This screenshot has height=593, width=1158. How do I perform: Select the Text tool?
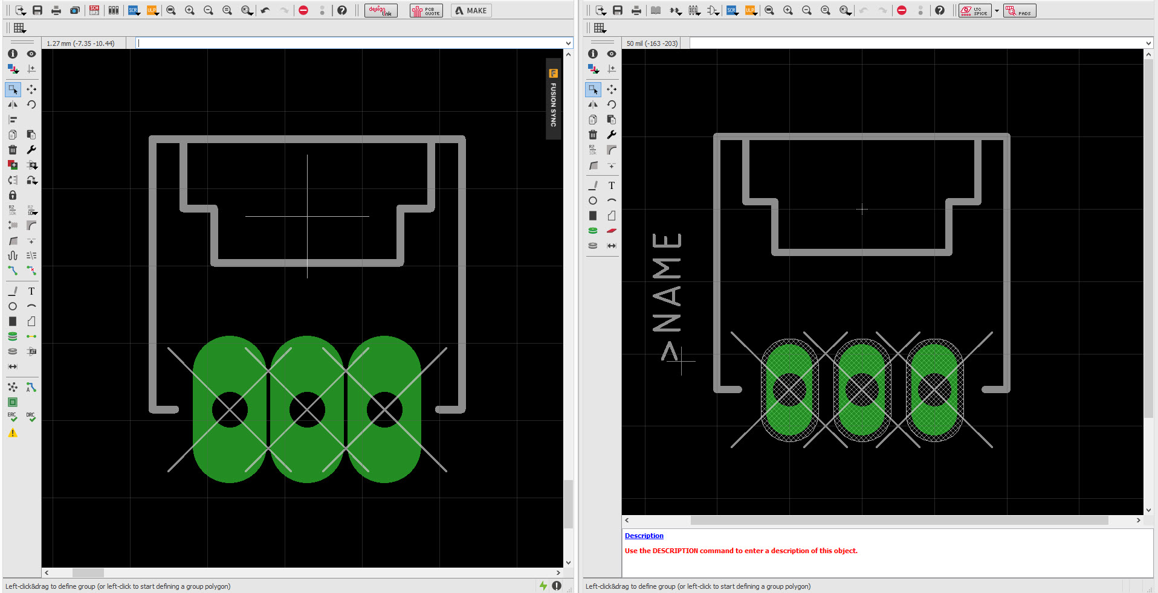pyautogui.click(x=31, y=291)
